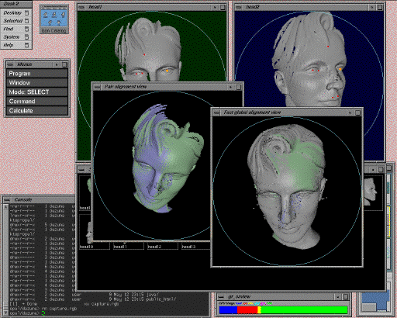Image resolution: width=397 pixels, height=318 pixels.
Task: Click the tear-off icon beside System
Action: [x=26, y=37]
